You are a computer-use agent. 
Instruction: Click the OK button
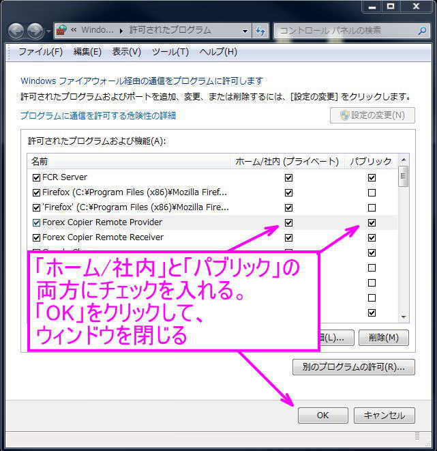coord(323,416)
